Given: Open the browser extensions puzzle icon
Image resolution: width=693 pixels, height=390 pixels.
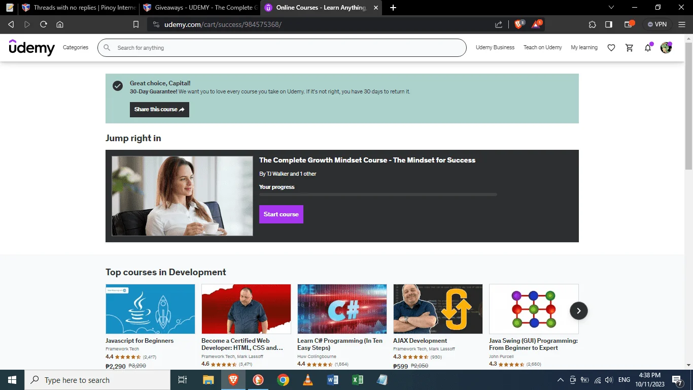Looking at the screenshot, I should click(x=593, y=24).
